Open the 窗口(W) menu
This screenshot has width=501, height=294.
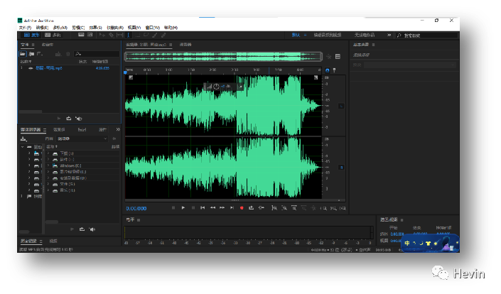point(152,28)
